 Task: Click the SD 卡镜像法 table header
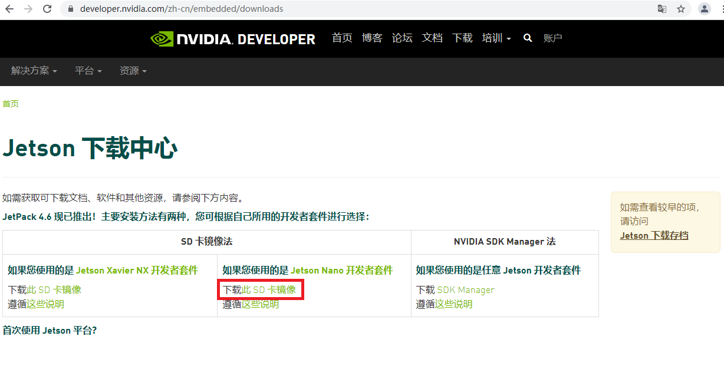[207, 242]
